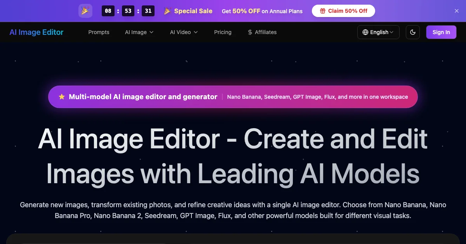466x244 pixels.
Task: Click the countdown hours box showing 08
Action: (108, 11)
